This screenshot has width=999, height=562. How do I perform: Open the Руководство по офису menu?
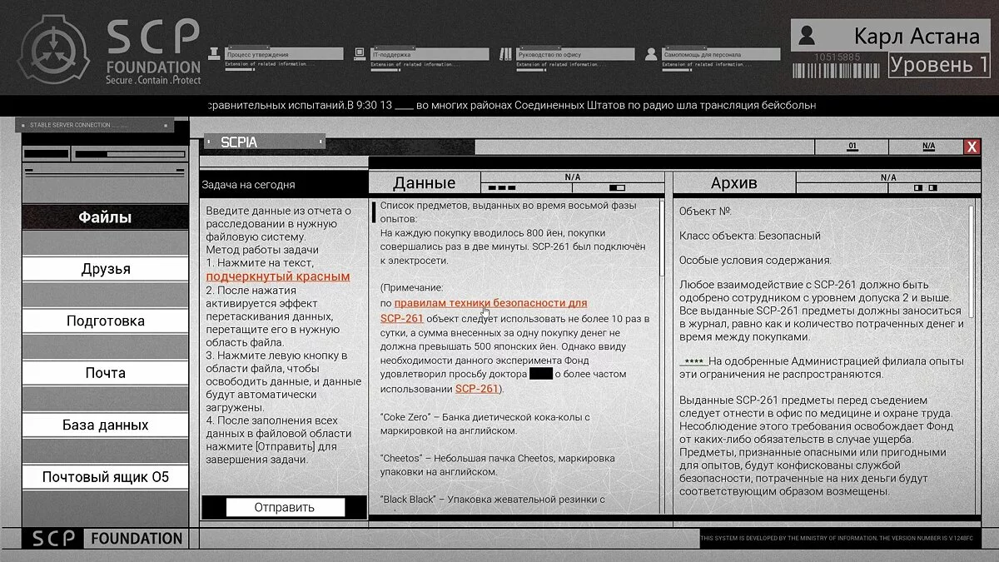coord(575,54)
